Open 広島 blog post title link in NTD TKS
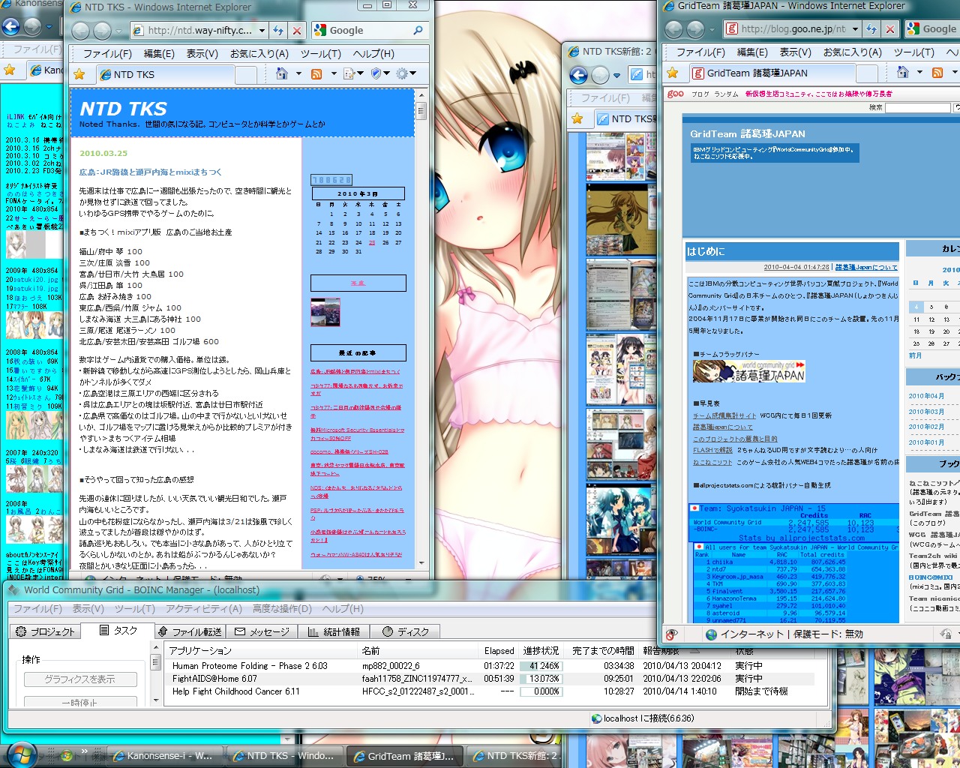This screenshot has height=768, width=960. click(x=151, y=172)
